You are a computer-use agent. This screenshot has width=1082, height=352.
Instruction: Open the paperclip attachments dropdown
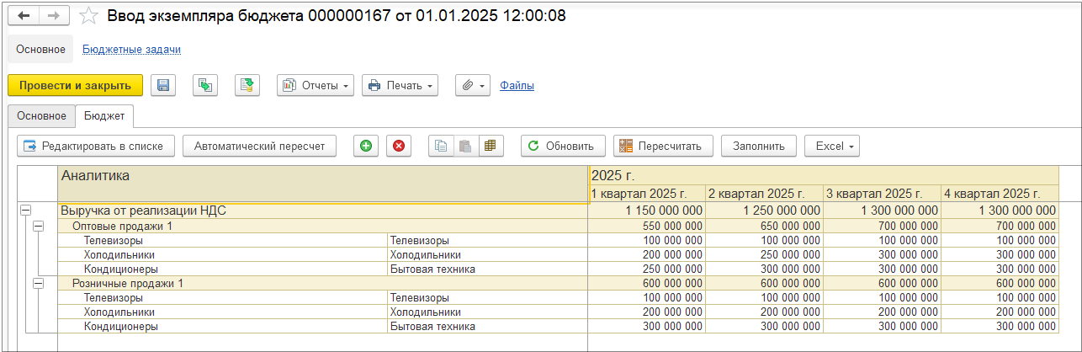point(473,85)
